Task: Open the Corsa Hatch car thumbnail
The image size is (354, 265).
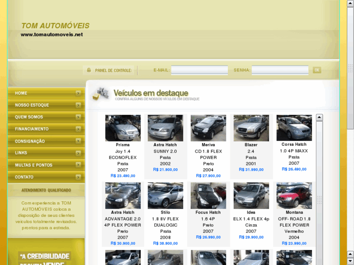Action: click(x=294, y=128)
